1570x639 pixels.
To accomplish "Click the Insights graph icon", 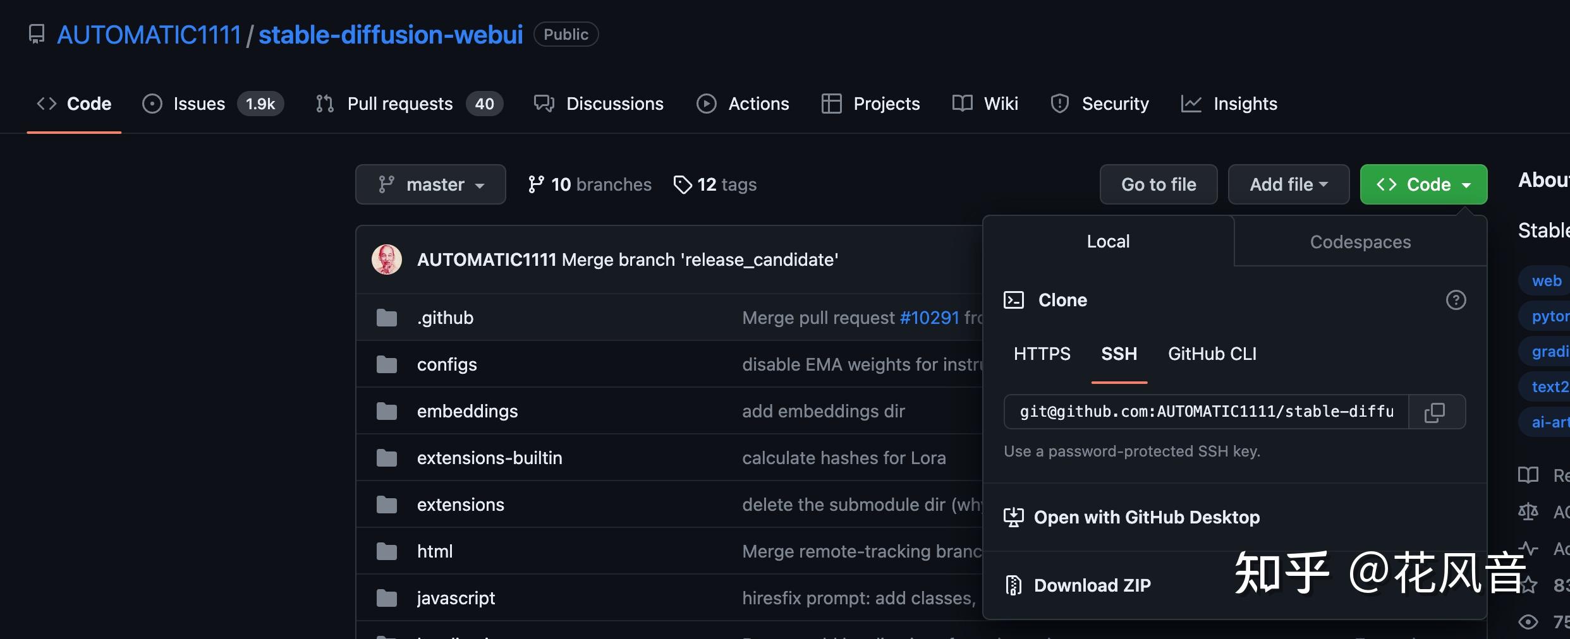I will click(1191, 104).
